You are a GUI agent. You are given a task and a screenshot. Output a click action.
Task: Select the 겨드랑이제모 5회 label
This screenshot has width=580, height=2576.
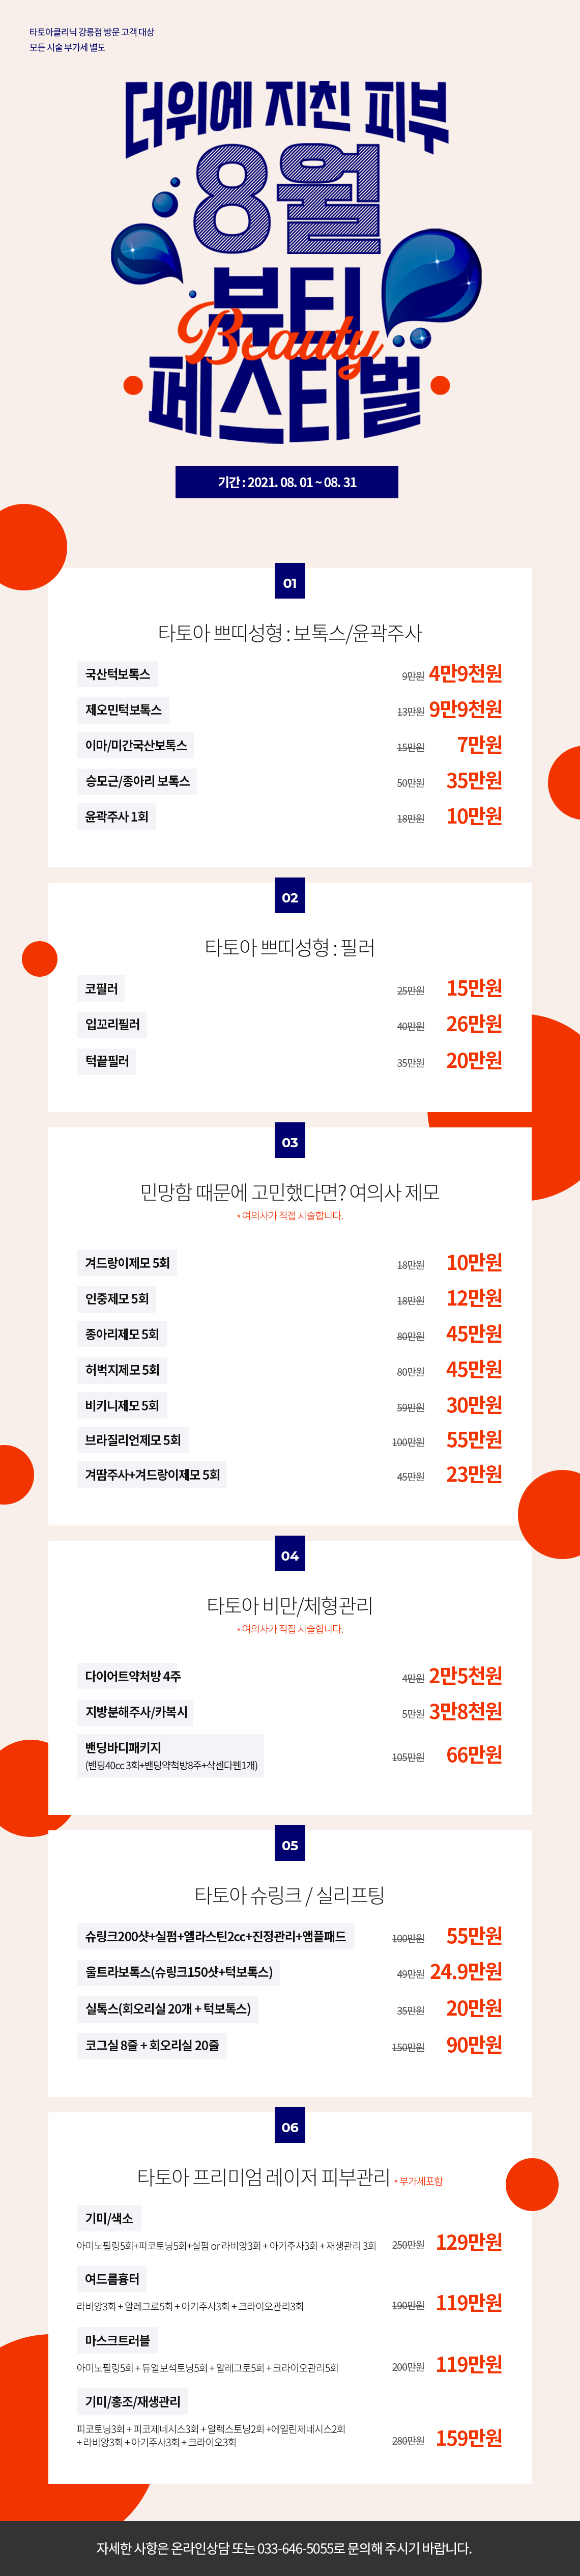click(127, 1263)
